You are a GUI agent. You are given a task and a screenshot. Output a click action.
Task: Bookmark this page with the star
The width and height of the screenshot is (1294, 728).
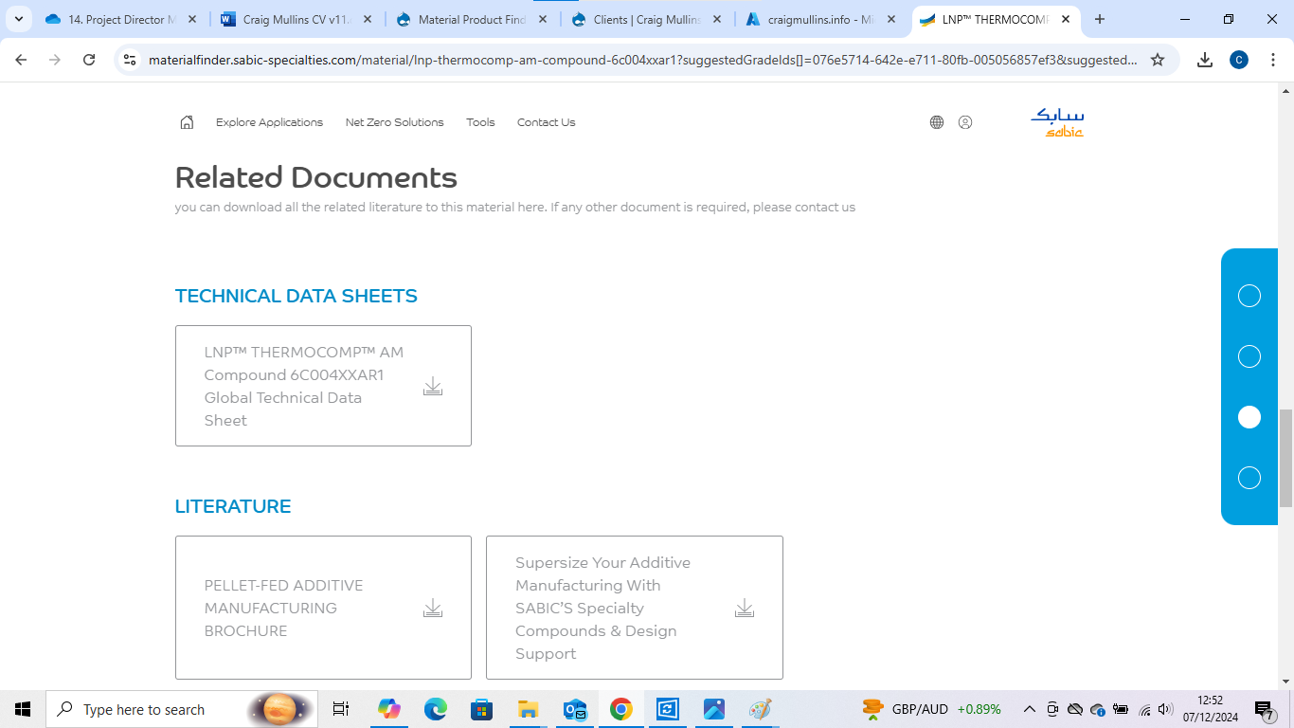point(1158,60)
